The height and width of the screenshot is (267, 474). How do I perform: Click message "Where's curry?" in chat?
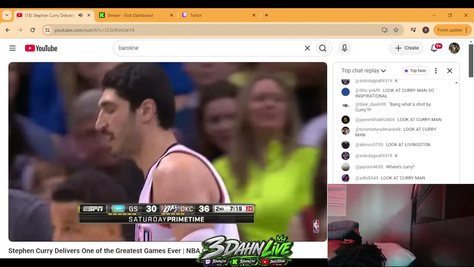[400, 167]
